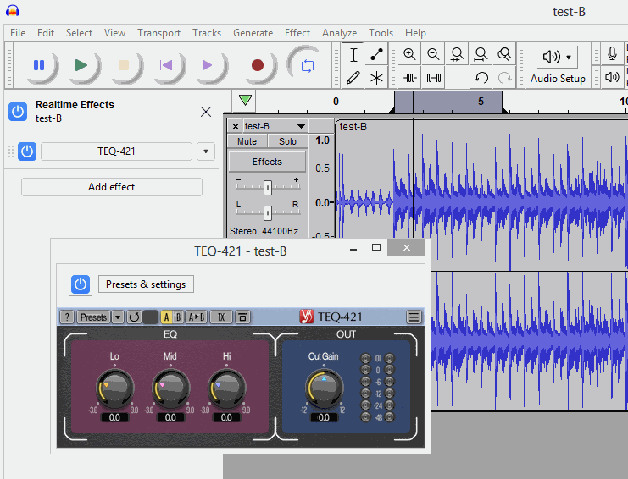Image resolution: width=628 pixels, height=479 pixels.
Task: Click the Zoom Toggle icon
Action: point(504,54)
